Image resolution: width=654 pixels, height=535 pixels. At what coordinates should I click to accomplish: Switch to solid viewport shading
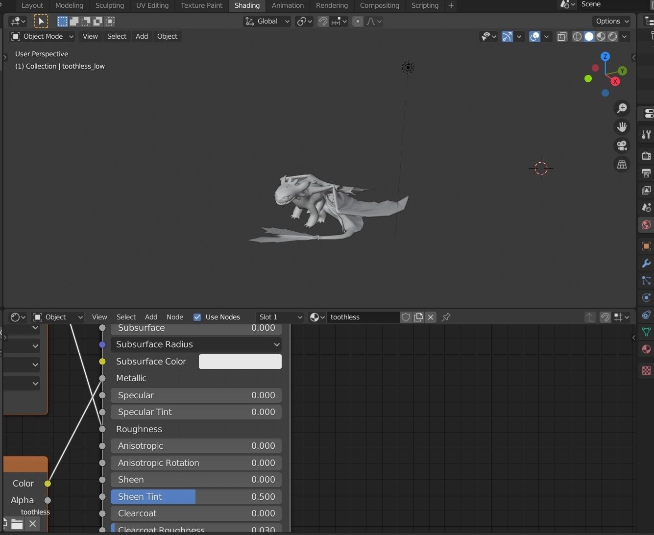tap(589, 36)
